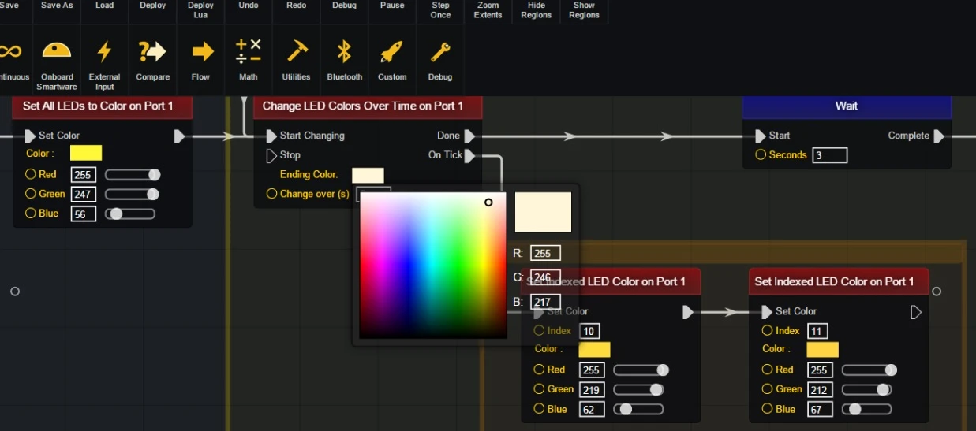The image size is (976, 431).
Task: Click the Wait block Start input arrow
Action: click(x=761, y=136)
